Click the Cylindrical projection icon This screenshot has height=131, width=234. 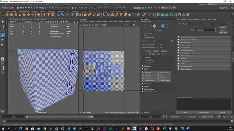pos(143,75)
